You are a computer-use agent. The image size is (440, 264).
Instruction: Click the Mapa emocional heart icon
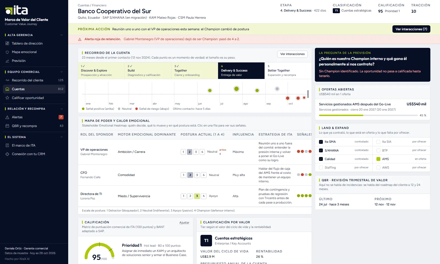[x=7, y=52]
